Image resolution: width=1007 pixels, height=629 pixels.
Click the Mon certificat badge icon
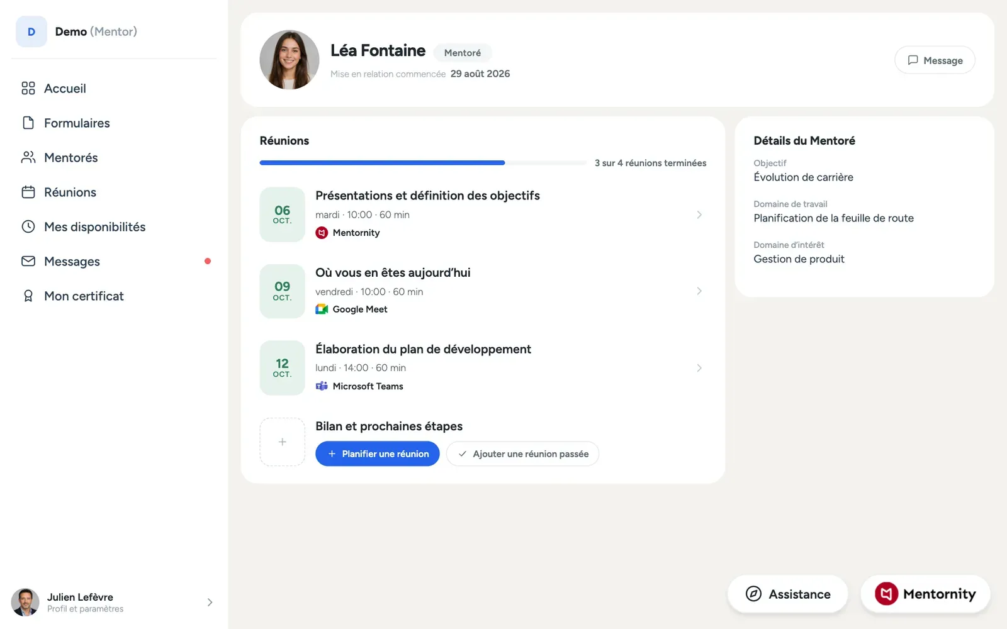28,296
